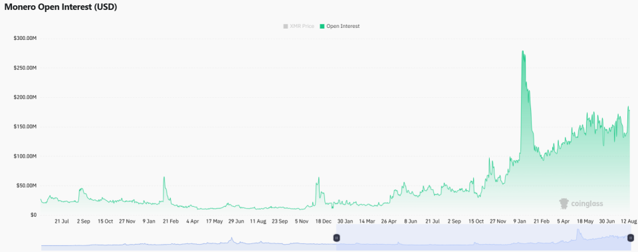Click the 21 Jul x-axis label at far left
The image size is (638, 252).
(62, 221)
